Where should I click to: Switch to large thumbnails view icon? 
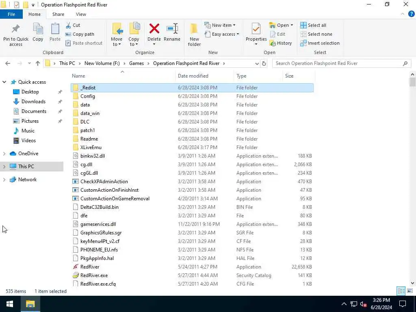(x=410, y=291)
